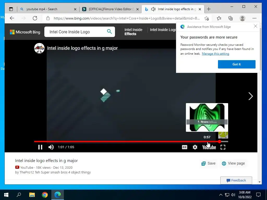Screen dimensions: 267x200
Task: Go back in browser
Action: coord(12,18)
